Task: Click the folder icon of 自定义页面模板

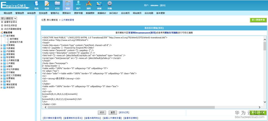Action: 4,76
